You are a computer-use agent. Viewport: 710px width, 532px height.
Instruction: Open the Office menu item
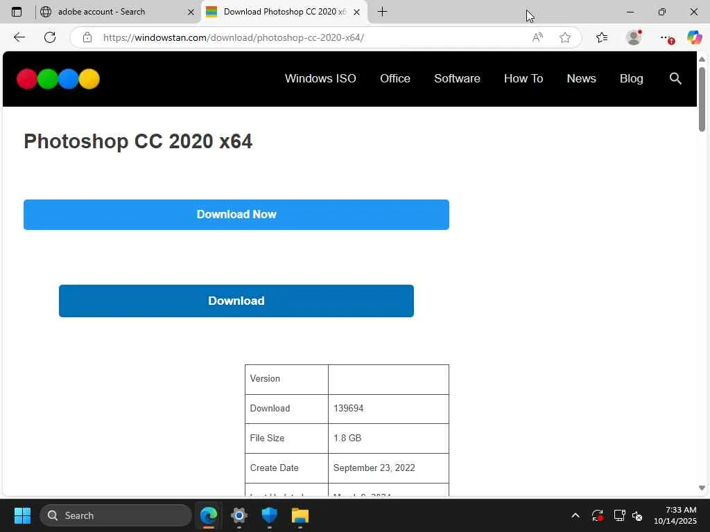[395, 79]
